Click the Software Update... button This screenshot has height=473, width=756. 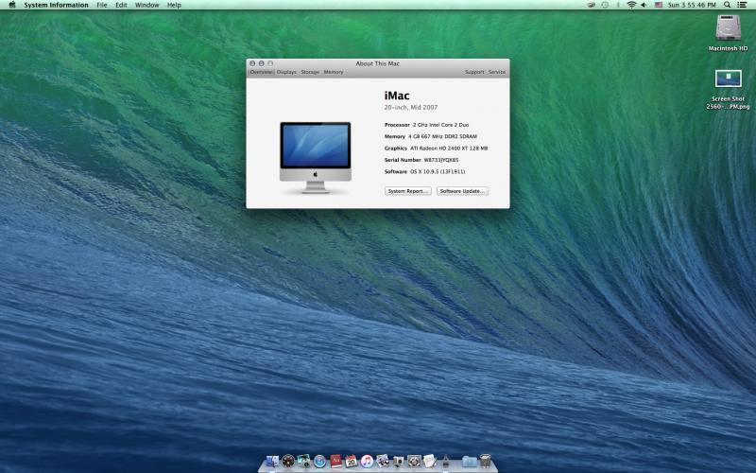pos(462,191)
